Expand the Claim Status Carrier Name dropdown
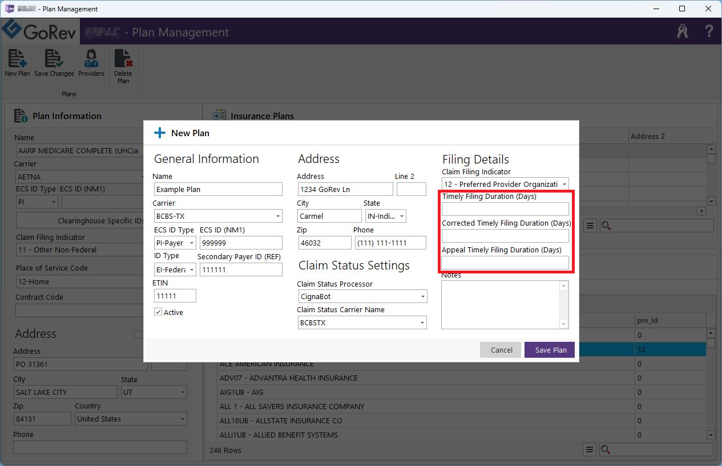Image resolution: width=722 pixels, height=466 pixels. (x=362, y=323)
